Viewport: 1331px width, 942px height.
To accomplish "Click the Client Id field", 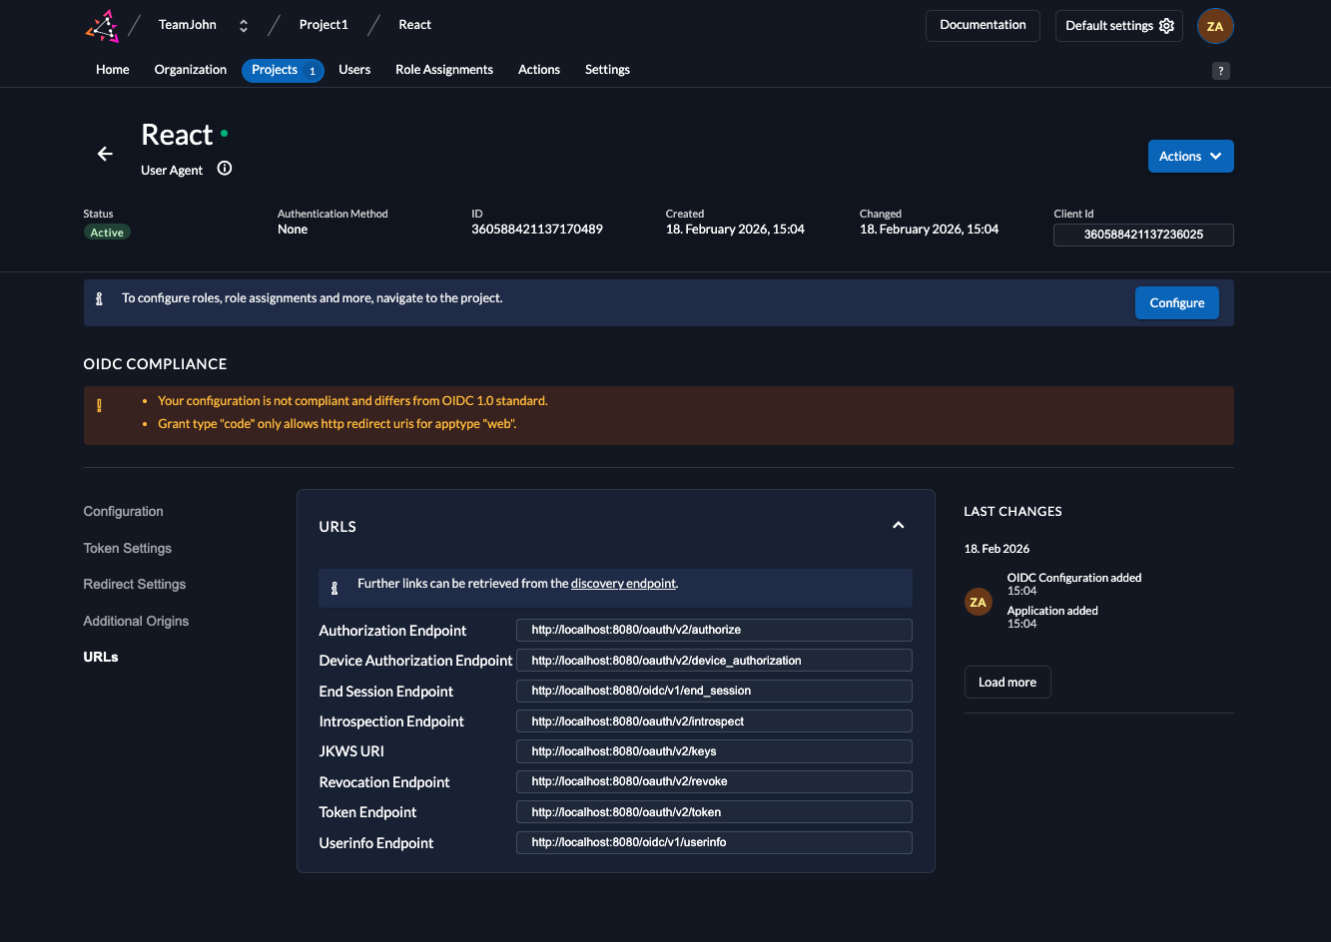I will pos(1143,235).
